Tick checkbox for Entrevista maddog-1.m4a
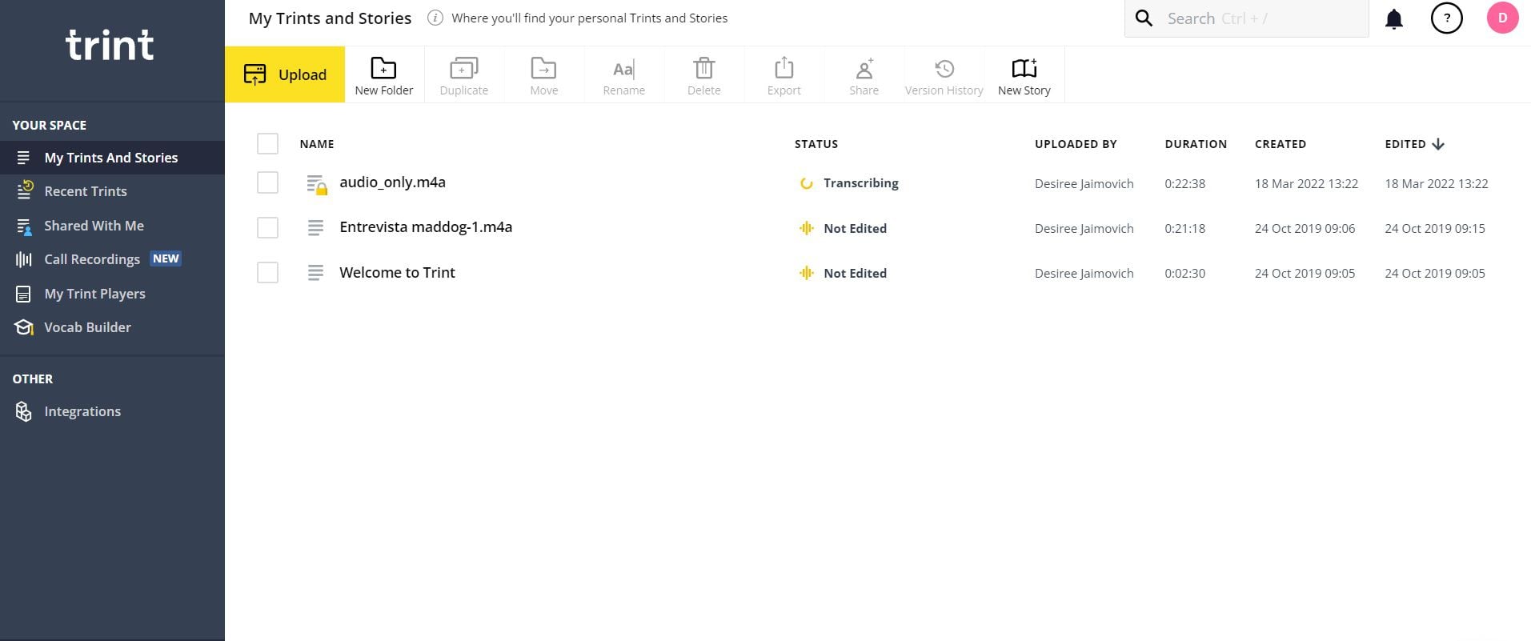Screen dimensions: 1531x641 click(x=267, y=228)
